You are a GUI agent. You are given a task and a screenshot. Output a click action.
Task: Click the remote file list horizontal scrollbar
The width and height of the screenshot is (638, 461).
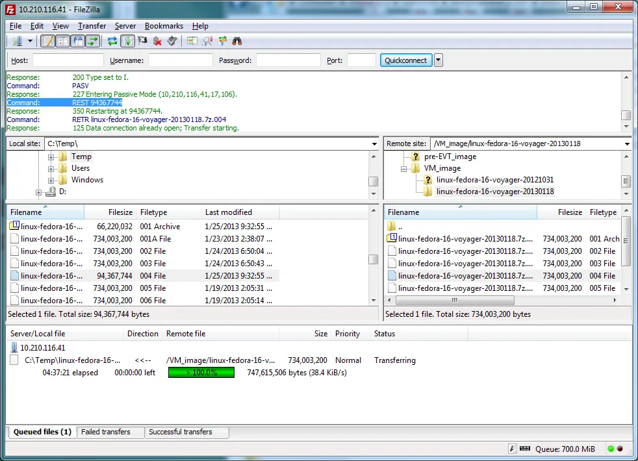[x=455, y=301]
